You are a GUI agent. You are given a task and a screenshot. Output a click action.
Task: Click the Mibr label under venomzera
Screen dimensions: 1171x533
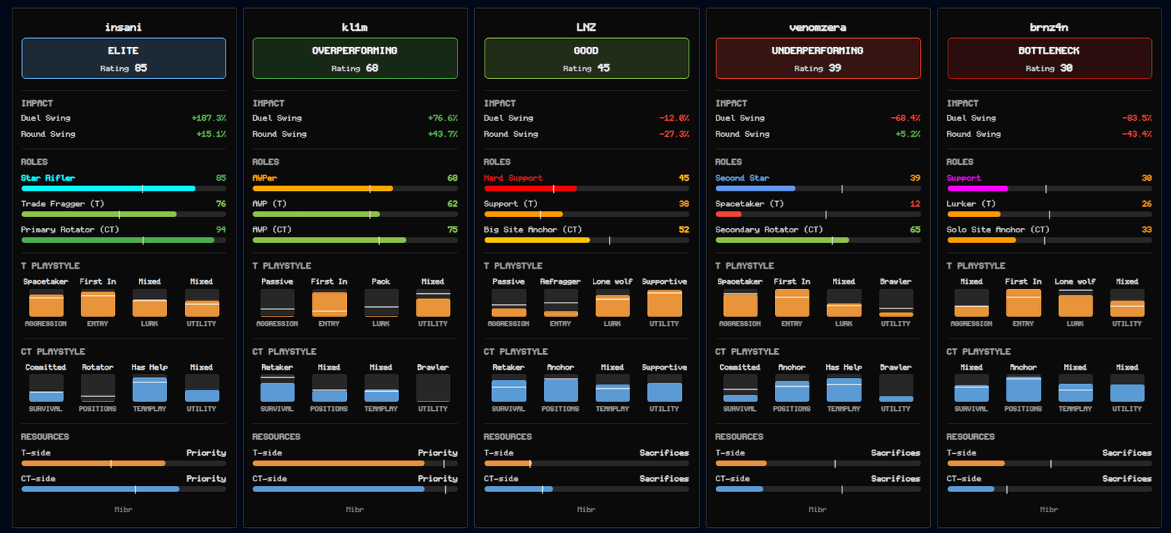(818, 510)
